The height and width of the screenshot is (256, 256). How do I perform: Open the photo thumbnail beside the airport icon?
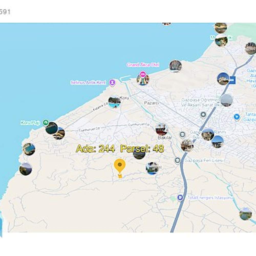[223, 79]
